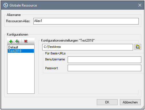Focus the Passwort input box
This screenshot has width=145, height=110.
[x=104, y=68]
